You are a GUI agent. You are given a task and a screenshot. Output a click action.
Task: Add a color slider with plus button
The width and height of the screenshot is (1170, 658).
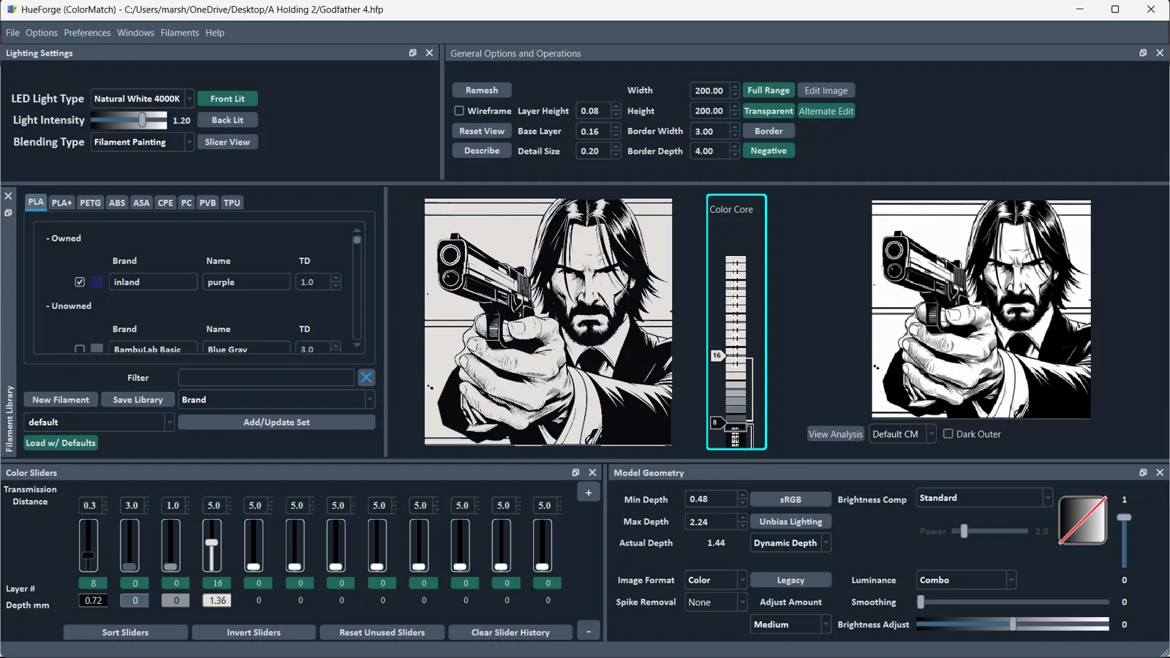tap(589, 493)
